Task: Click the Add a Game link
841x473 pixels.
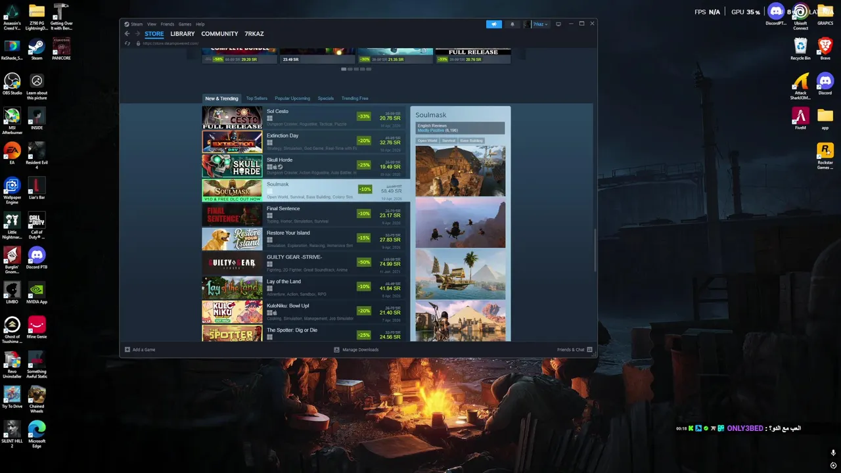Action: 144,349
